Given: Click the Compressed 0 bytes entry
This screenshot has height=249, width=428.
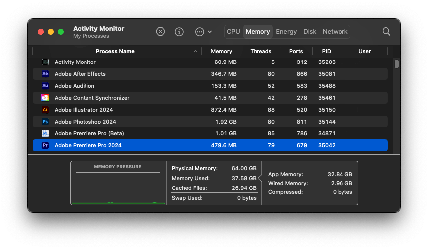Looking at the screenshot, I should 310,192.
